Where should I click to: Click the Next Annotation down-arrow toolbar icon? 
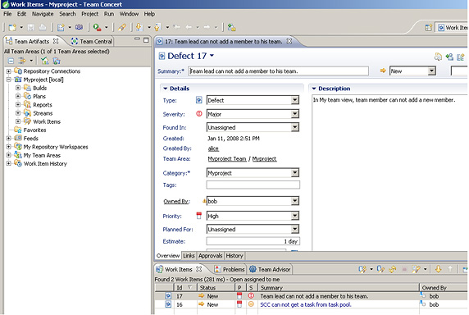139,27
